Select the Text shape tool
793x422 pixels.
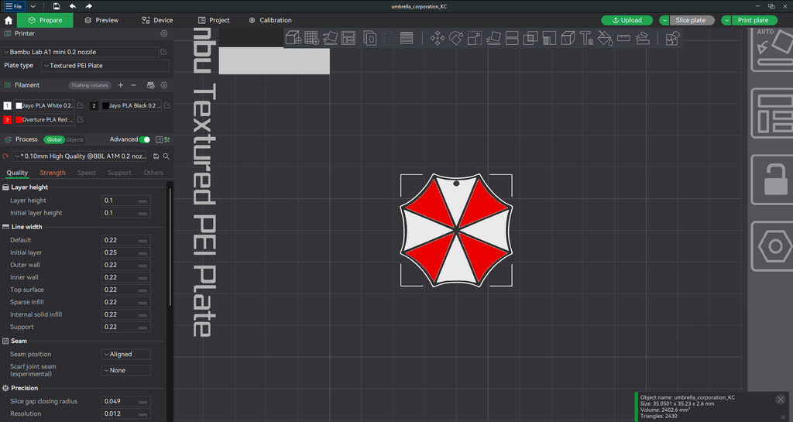tap(587, 38)
